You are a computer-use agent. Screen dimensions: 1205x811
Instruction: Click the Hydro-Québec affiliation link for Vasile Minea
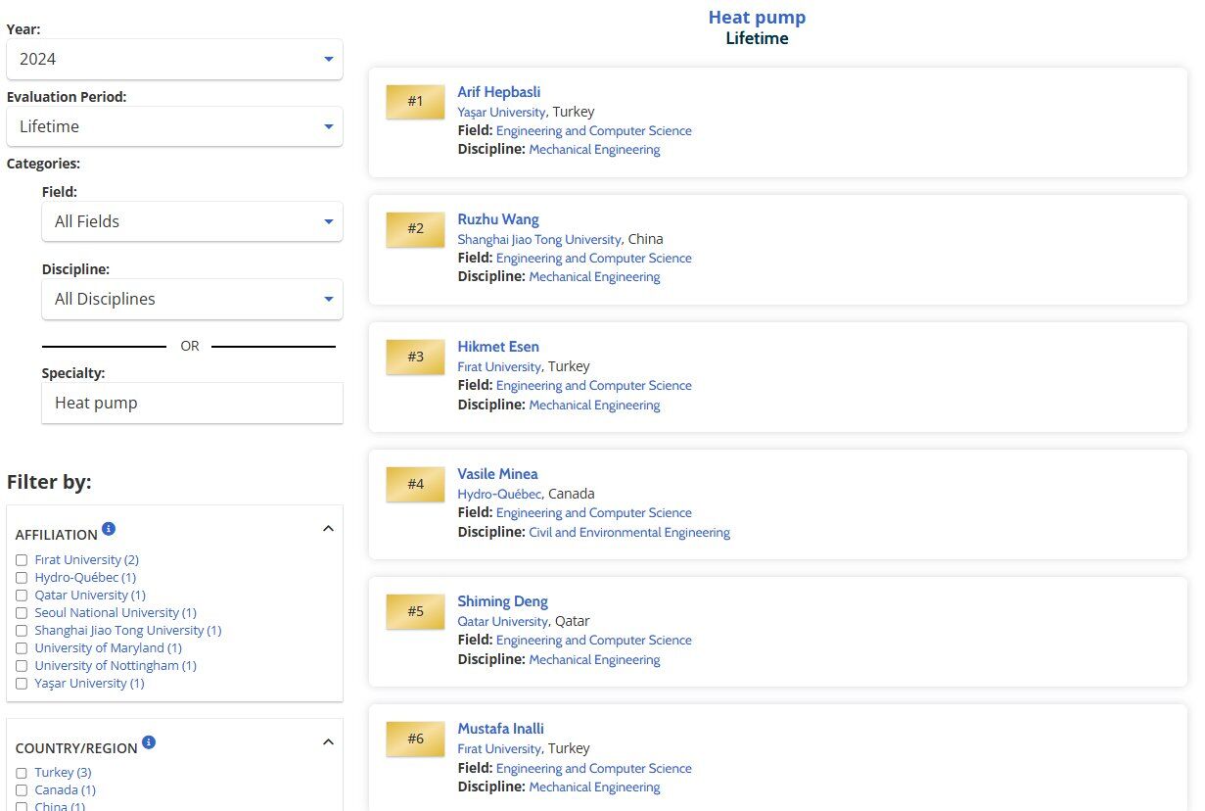point(499,495)
